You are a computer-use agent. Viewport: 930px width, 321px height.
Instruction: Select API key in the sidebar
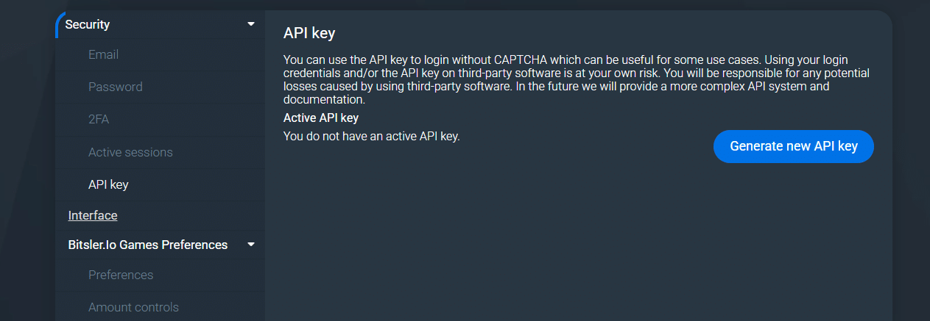[x=108, y=184]
